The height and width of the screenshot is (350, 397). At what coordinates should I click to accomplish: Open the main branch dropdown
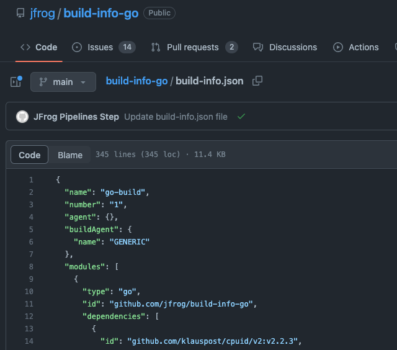click(63, 82)
